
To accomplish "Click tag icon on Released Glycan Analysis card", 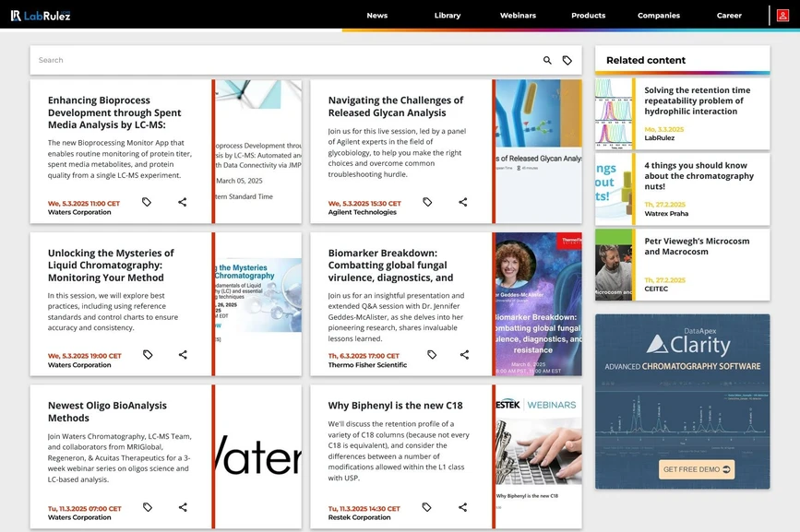I will click(427, 202).
